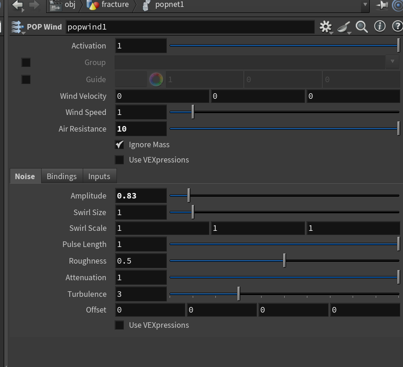Show node info with the i icon

[x=380, y=26]
